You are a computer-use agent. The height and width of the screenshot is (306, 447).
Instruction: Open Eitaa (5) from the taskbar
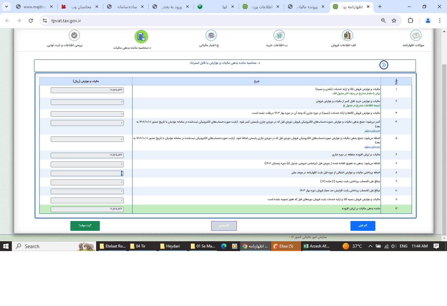click(x=286, y=246)
